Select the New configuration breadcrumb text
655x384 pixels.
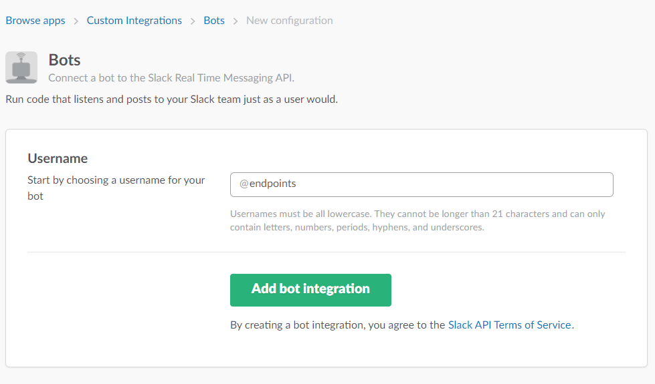pos(290,21)
